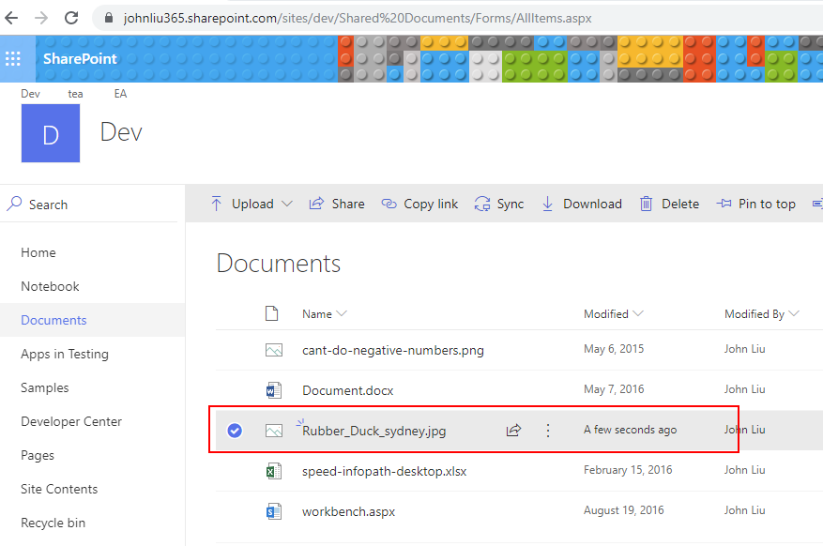Click the Word icon beside Document.docx
Image resolution: width=823 pixels, height=546 pixels.
273,390
